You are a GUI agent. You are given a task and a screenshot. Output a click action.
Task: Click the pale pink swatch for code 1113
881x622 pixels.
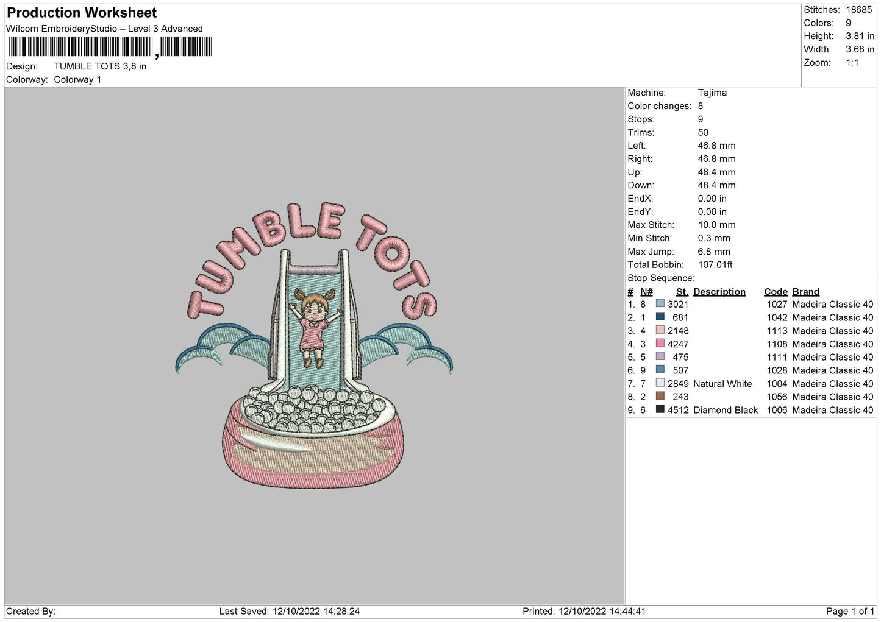point(660,330)
